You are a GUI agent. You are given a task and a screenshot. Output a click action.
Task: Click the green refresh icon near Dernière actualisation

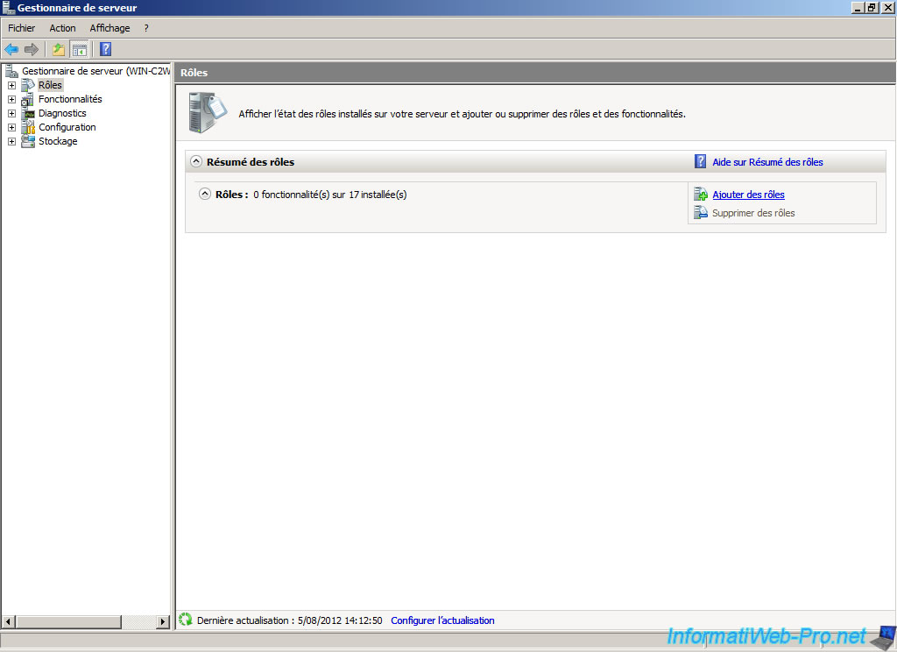click(x=186, y=620)
